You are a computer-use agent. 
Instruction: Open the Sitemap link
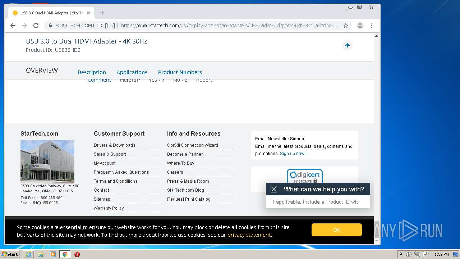[x=102, y=199]
